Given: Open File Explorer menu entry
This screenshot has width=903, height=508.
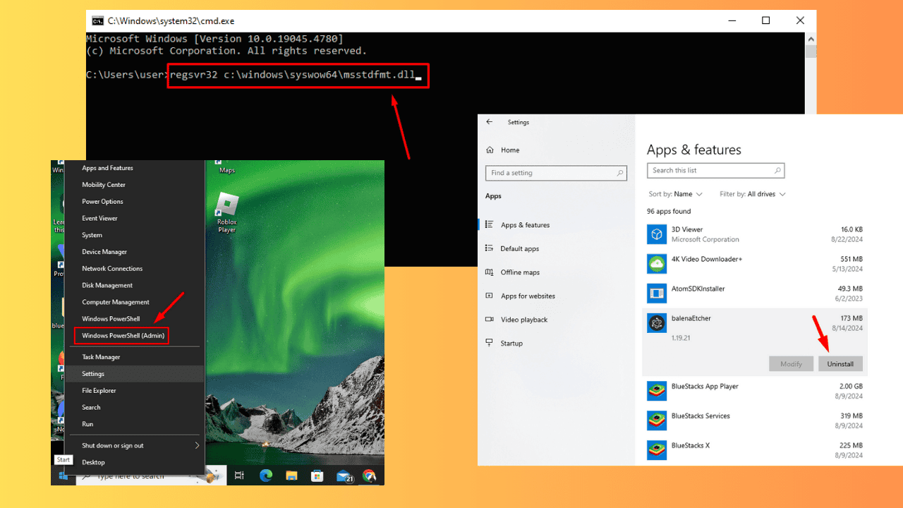Looking at the screenshot, I should coord(99,390).
